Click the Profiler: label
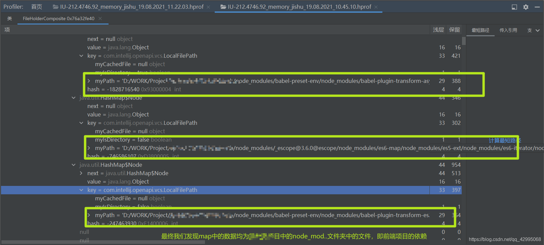The image size is (544, 245). (x=13, y=7)
